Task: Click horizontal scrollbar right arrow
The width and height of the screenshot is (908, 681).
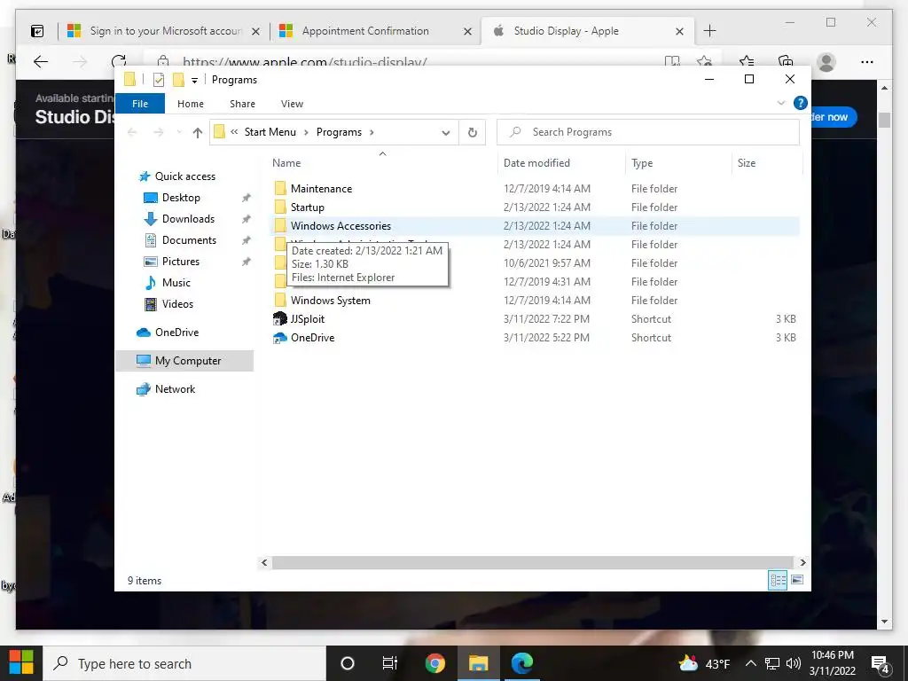Action: click(x=802, y=562)
